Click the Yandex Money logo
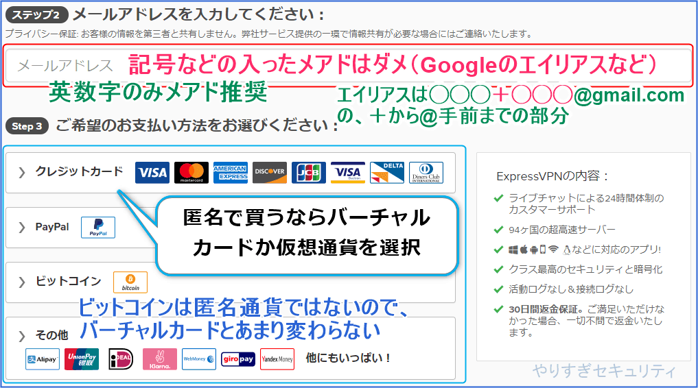 (277, 359)
